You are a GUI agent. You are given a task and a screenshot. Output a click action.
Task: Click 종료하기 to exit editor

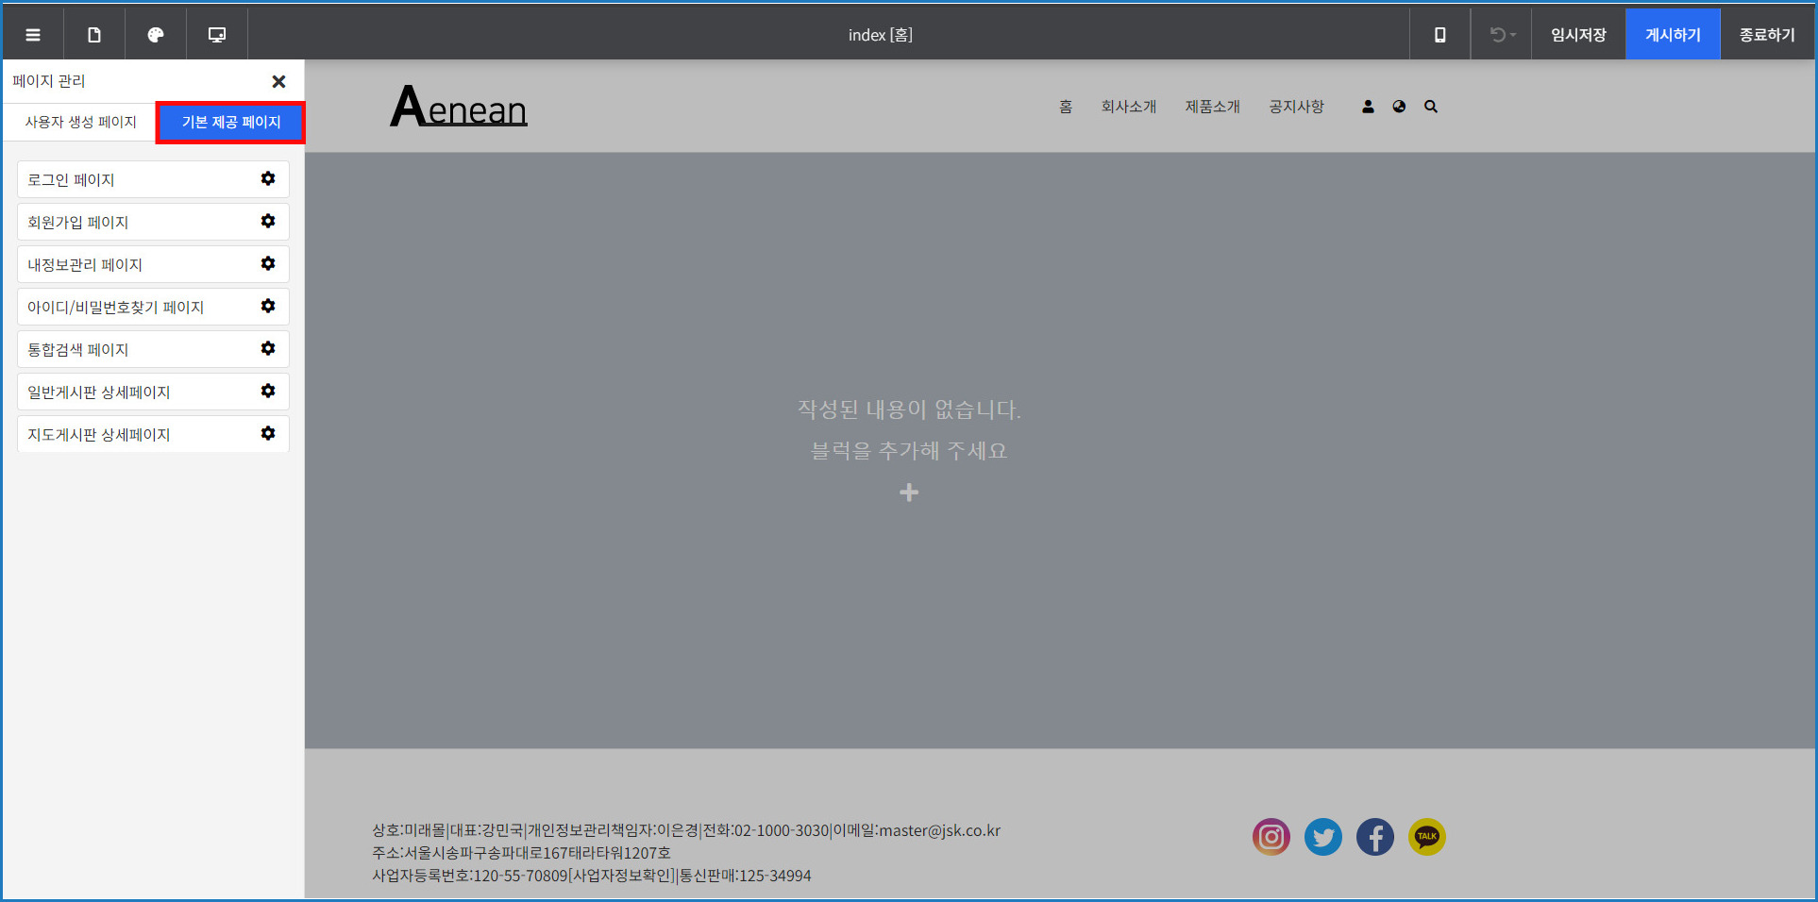click(x=1767, y=35)
